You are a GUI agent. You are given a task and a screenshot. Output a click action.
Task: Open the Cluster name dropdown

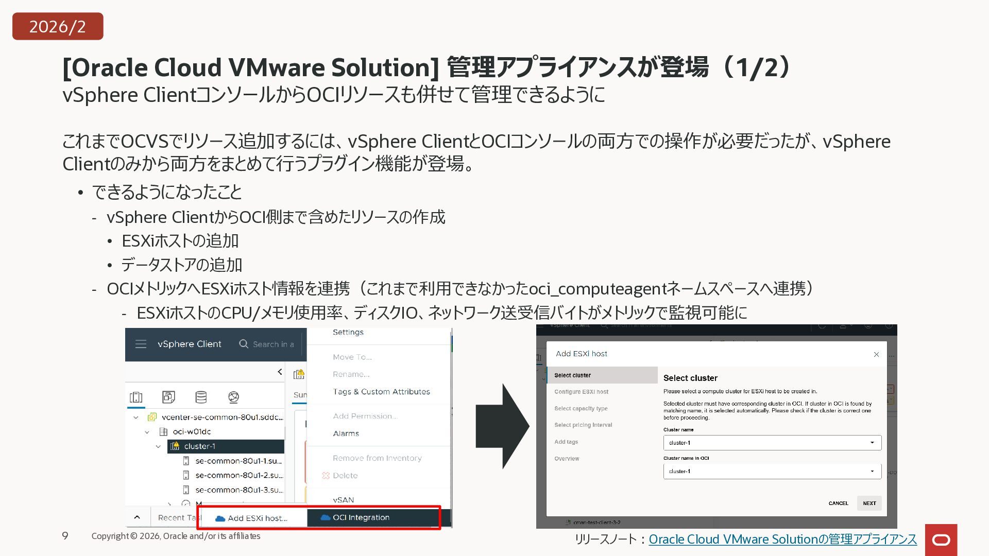click(x=772, y=443)
